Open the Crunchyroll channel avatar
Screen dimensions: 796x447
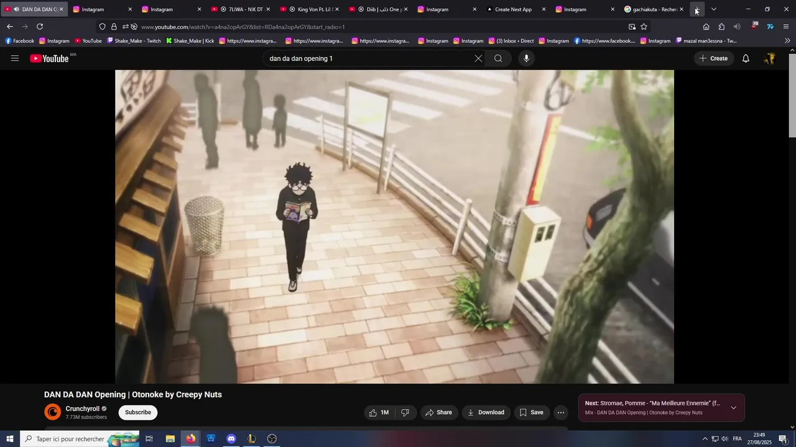coord(53,412)
